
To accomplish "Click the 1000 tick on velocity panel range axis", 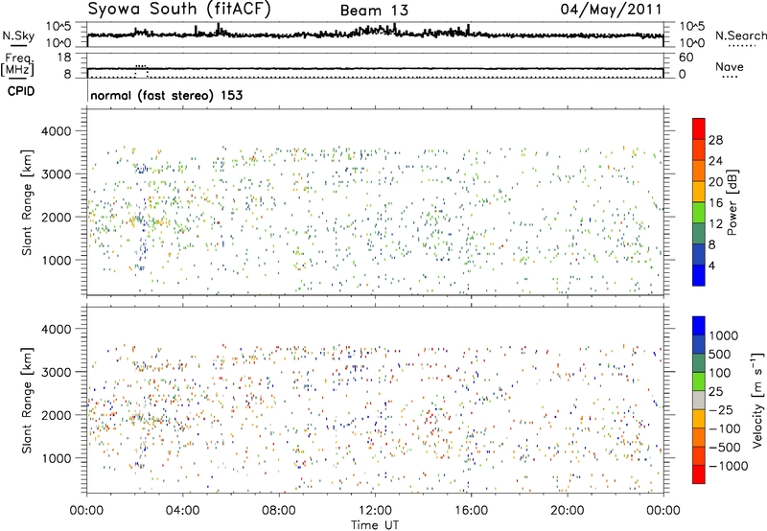I will 57,458.
